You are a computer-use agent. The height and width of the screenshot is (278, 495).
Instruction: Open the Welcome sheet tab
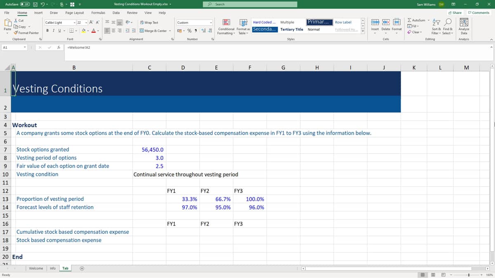pos(36,268)
